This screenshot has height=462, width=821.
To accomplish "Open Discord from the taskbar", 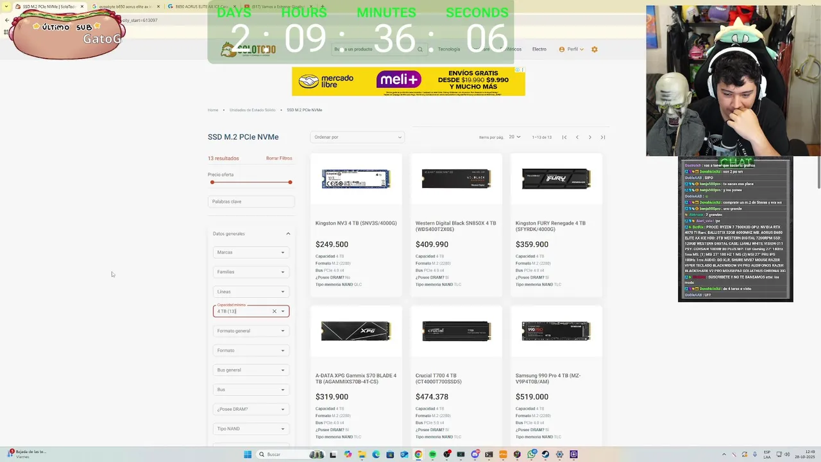I will [475, 454].
